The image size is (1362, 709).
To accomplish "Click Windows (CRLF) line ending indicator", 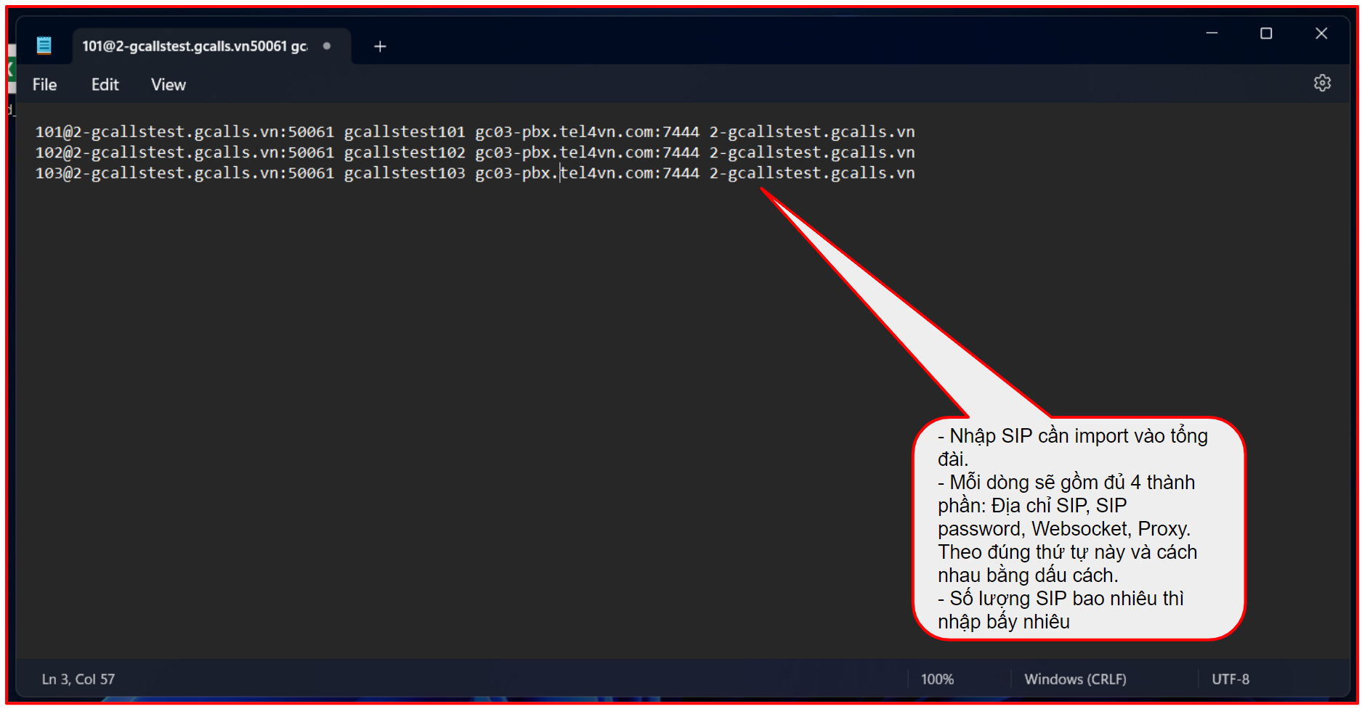I will (x=1075, y=679).
